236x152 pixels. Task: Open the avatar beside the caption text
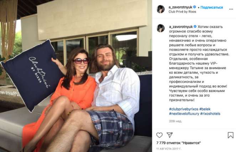(160, 28)
